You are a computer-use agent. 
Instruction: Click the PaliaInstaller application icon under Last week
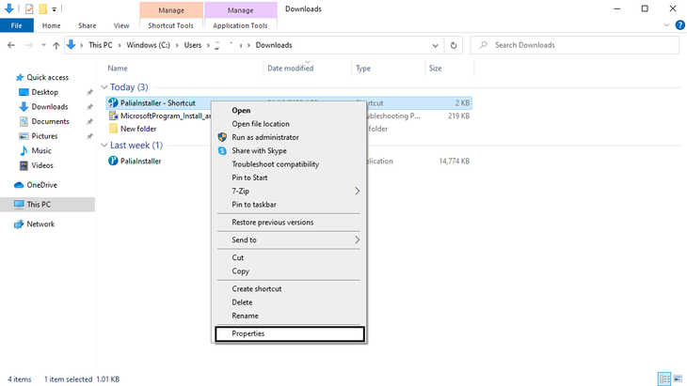pyautogui.click(x=113, y=161)
